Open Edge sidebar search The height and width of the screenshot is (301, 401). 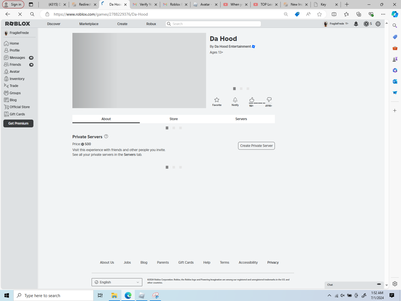395,26
